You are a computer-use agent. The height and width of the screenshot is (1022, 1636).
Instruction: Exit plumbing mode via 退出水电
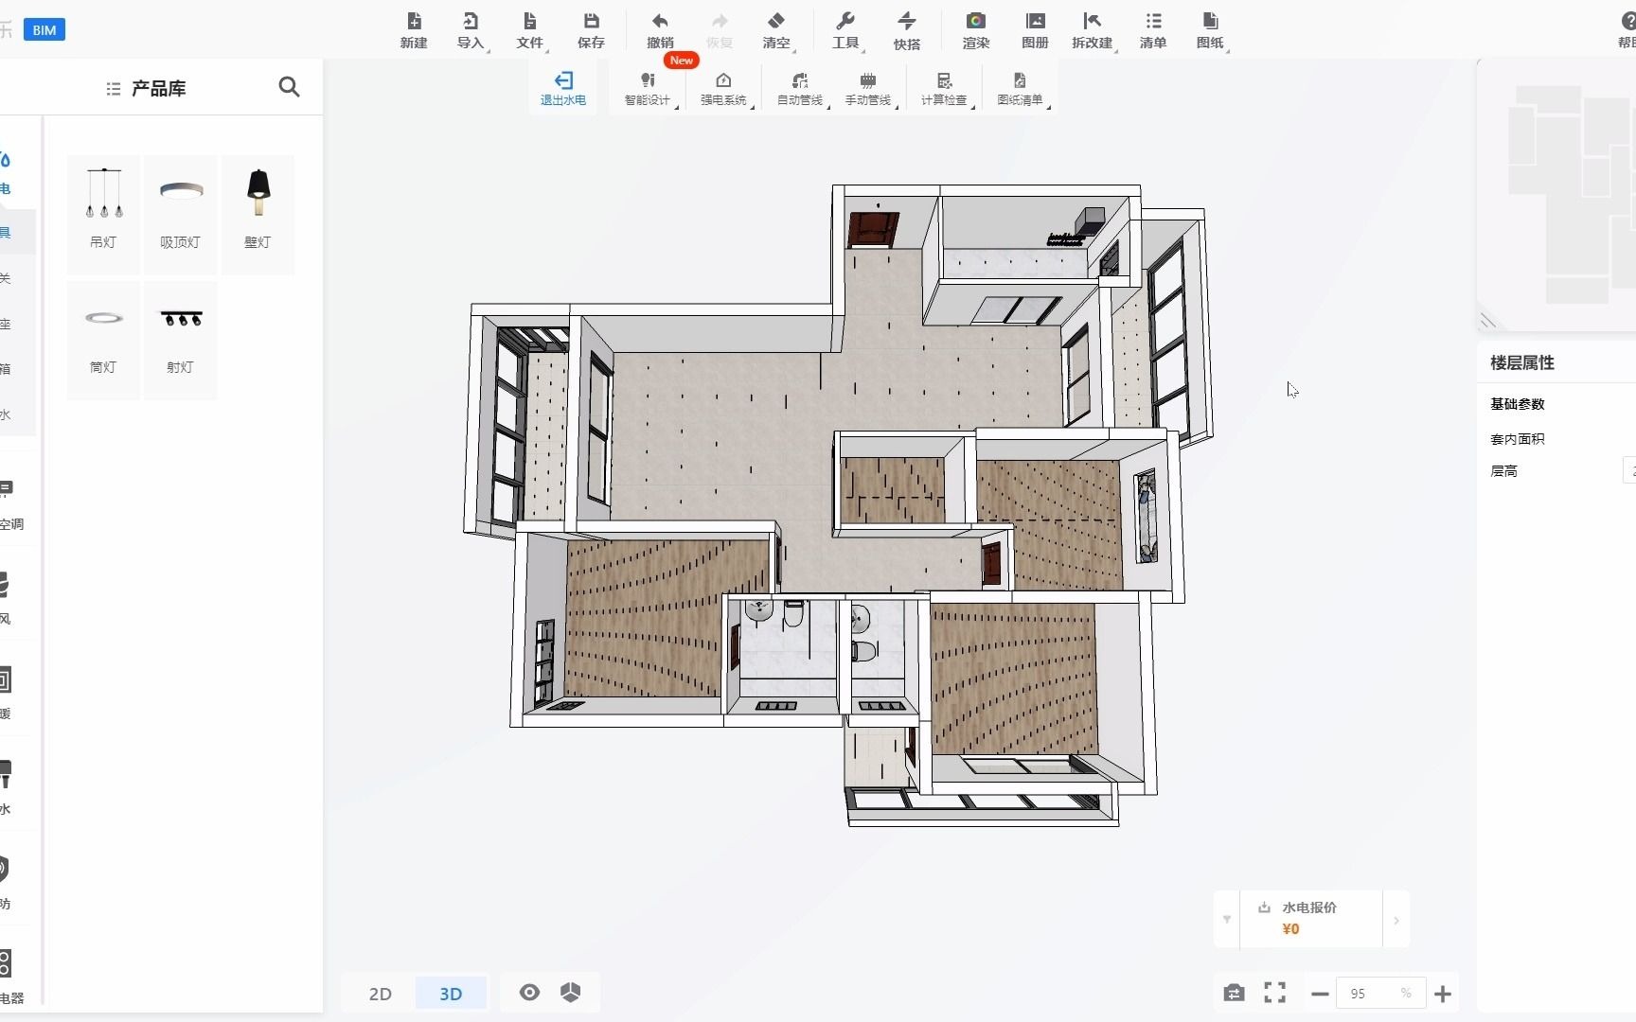563,88
